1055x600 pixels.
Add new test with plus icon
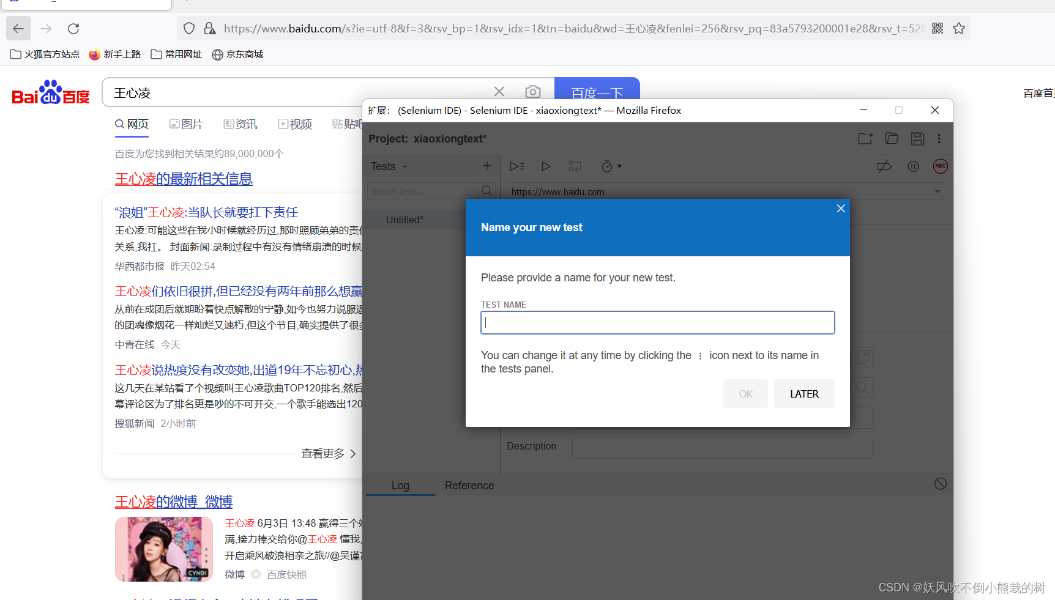487,166
